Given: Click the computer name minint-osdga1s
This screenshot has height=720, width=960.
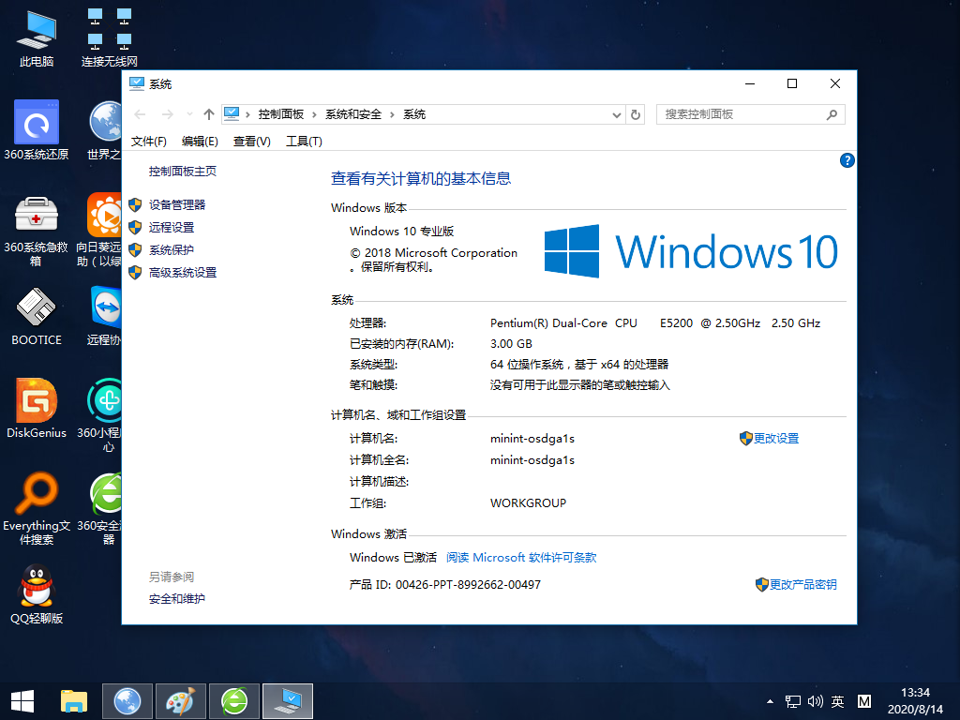Looking at the screenshot, I should [x=532, y=439].
